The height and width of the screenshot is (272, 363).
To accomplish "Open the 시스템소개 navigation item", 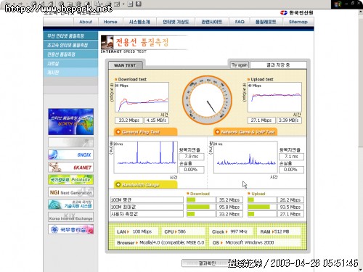I will point(139,22).
